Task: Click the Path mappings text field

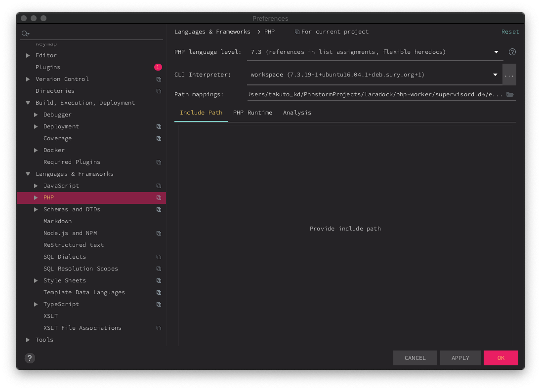Action: pos(375,94)
